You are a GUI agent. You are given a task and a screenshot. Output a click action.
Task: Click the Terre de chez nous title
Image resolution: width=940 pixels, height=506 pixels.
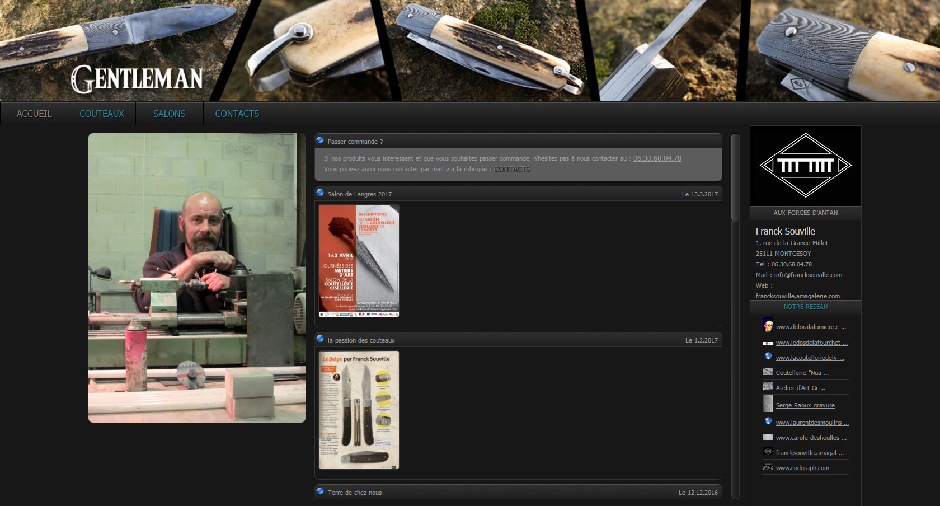click(354, 493)
